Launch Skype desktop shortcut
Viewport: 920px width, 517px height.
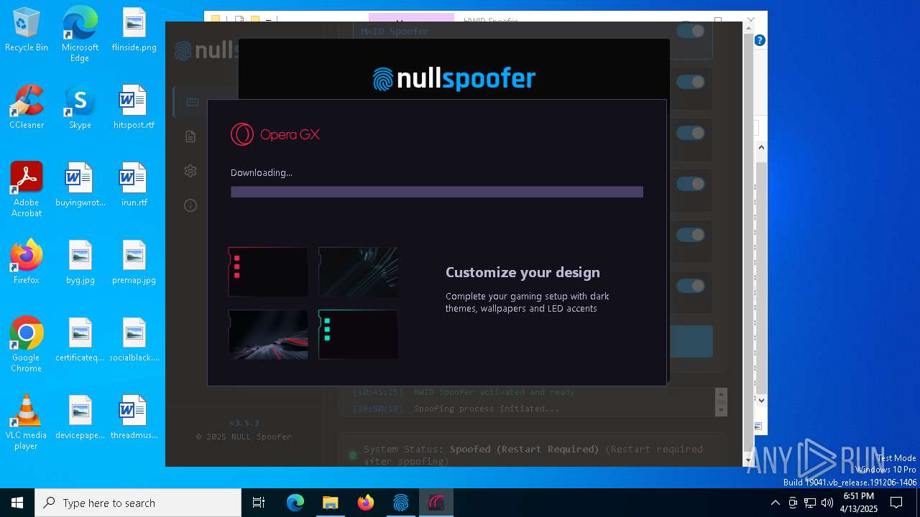[80, 108]
